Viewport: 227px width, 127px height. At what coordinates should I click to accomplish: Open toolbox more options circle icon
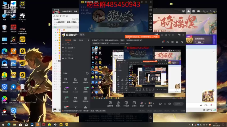pyautogui.click(x=87, y=73)
